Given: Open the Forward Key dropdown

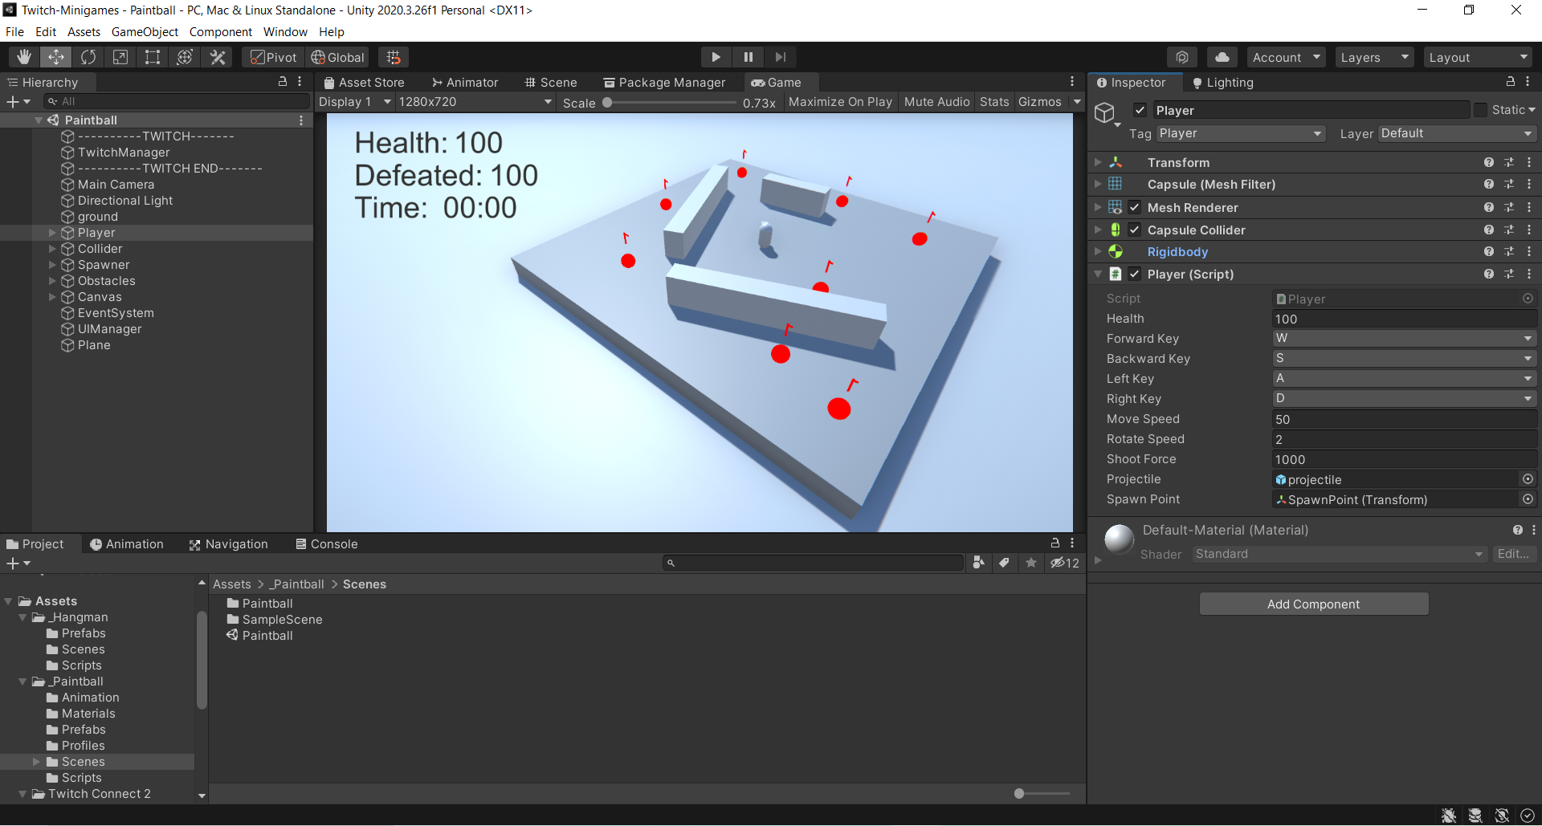Looking at the screenshot, I should (1404, 338).
